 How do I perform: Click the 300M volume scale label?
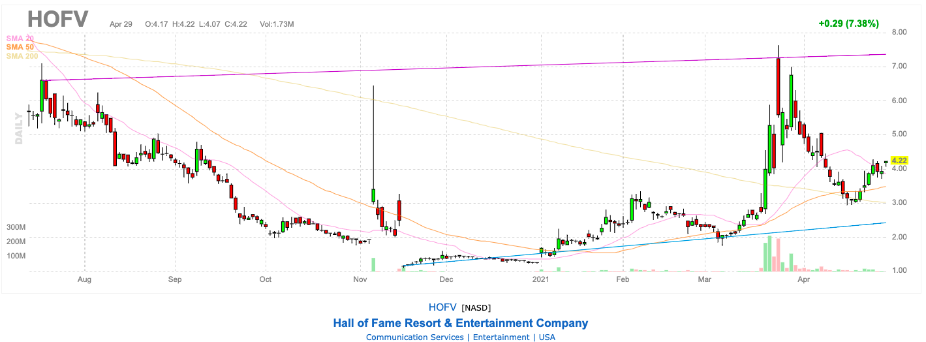point(16,227)
